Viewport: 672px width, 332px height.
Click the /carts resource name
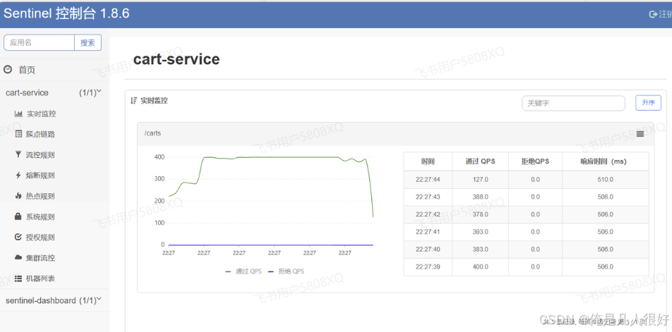tap(152, 133)
